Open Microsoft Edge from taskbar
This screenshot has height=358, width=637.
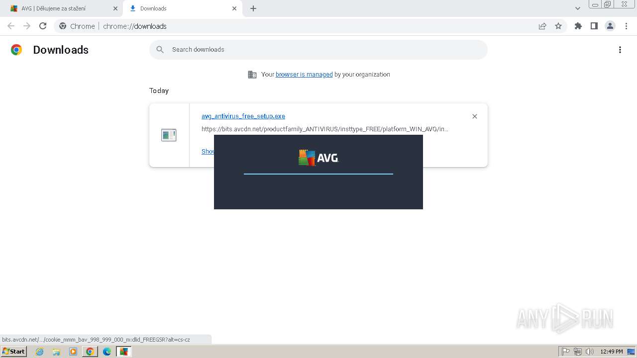click(107, 352)
